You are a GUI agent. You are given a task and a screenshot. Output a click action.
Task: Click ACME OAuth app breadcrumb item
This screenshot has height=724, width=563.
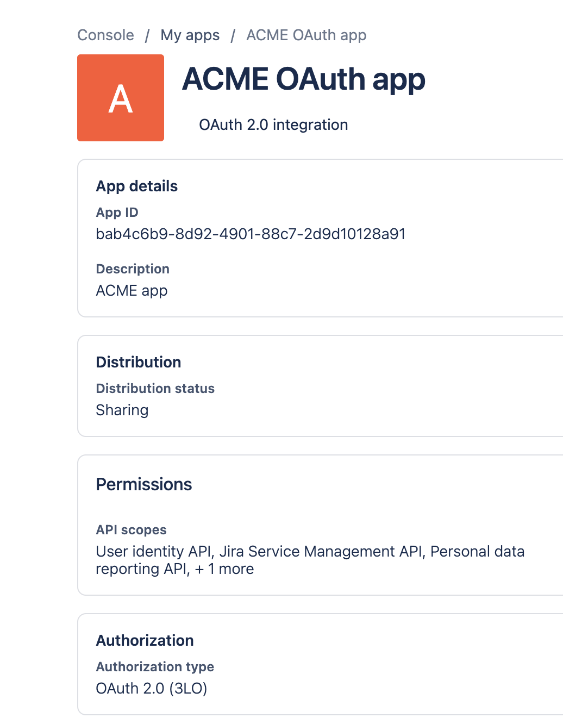point(306,35)
